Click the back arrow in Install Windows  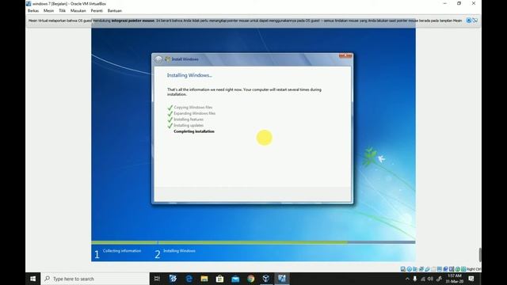pos(158,59)
